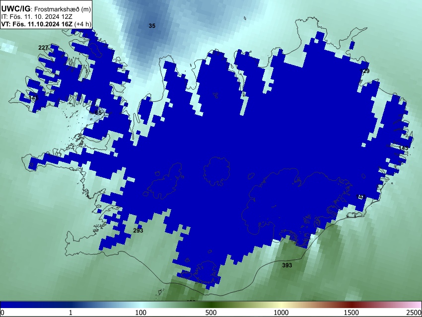
Task: Click the value label '35' over the sea
Action: coord(152,26)
